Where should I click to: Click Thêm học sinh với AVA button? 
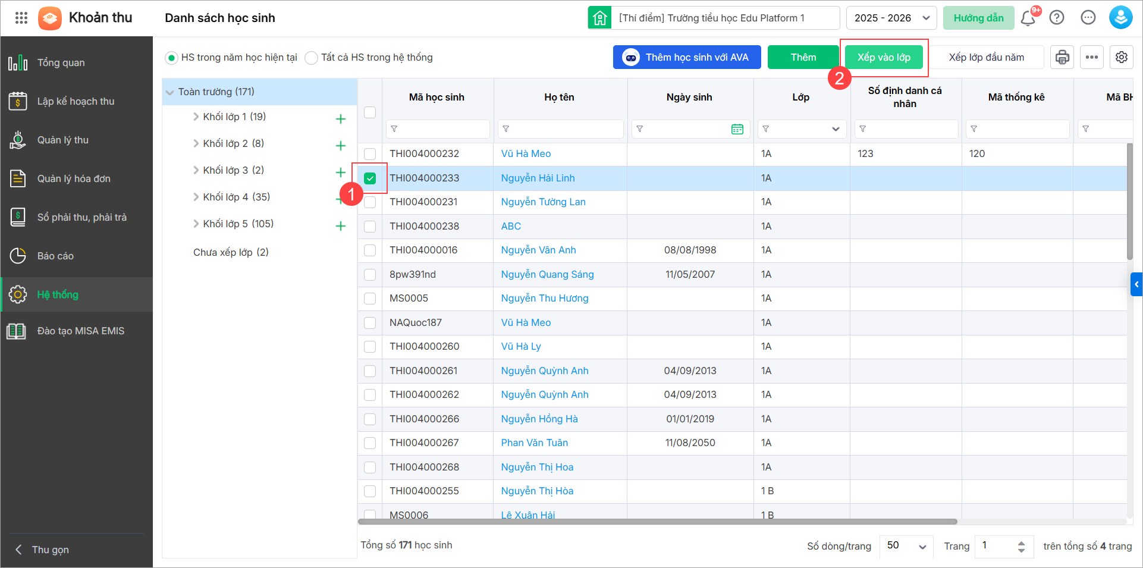click(687, 57)
